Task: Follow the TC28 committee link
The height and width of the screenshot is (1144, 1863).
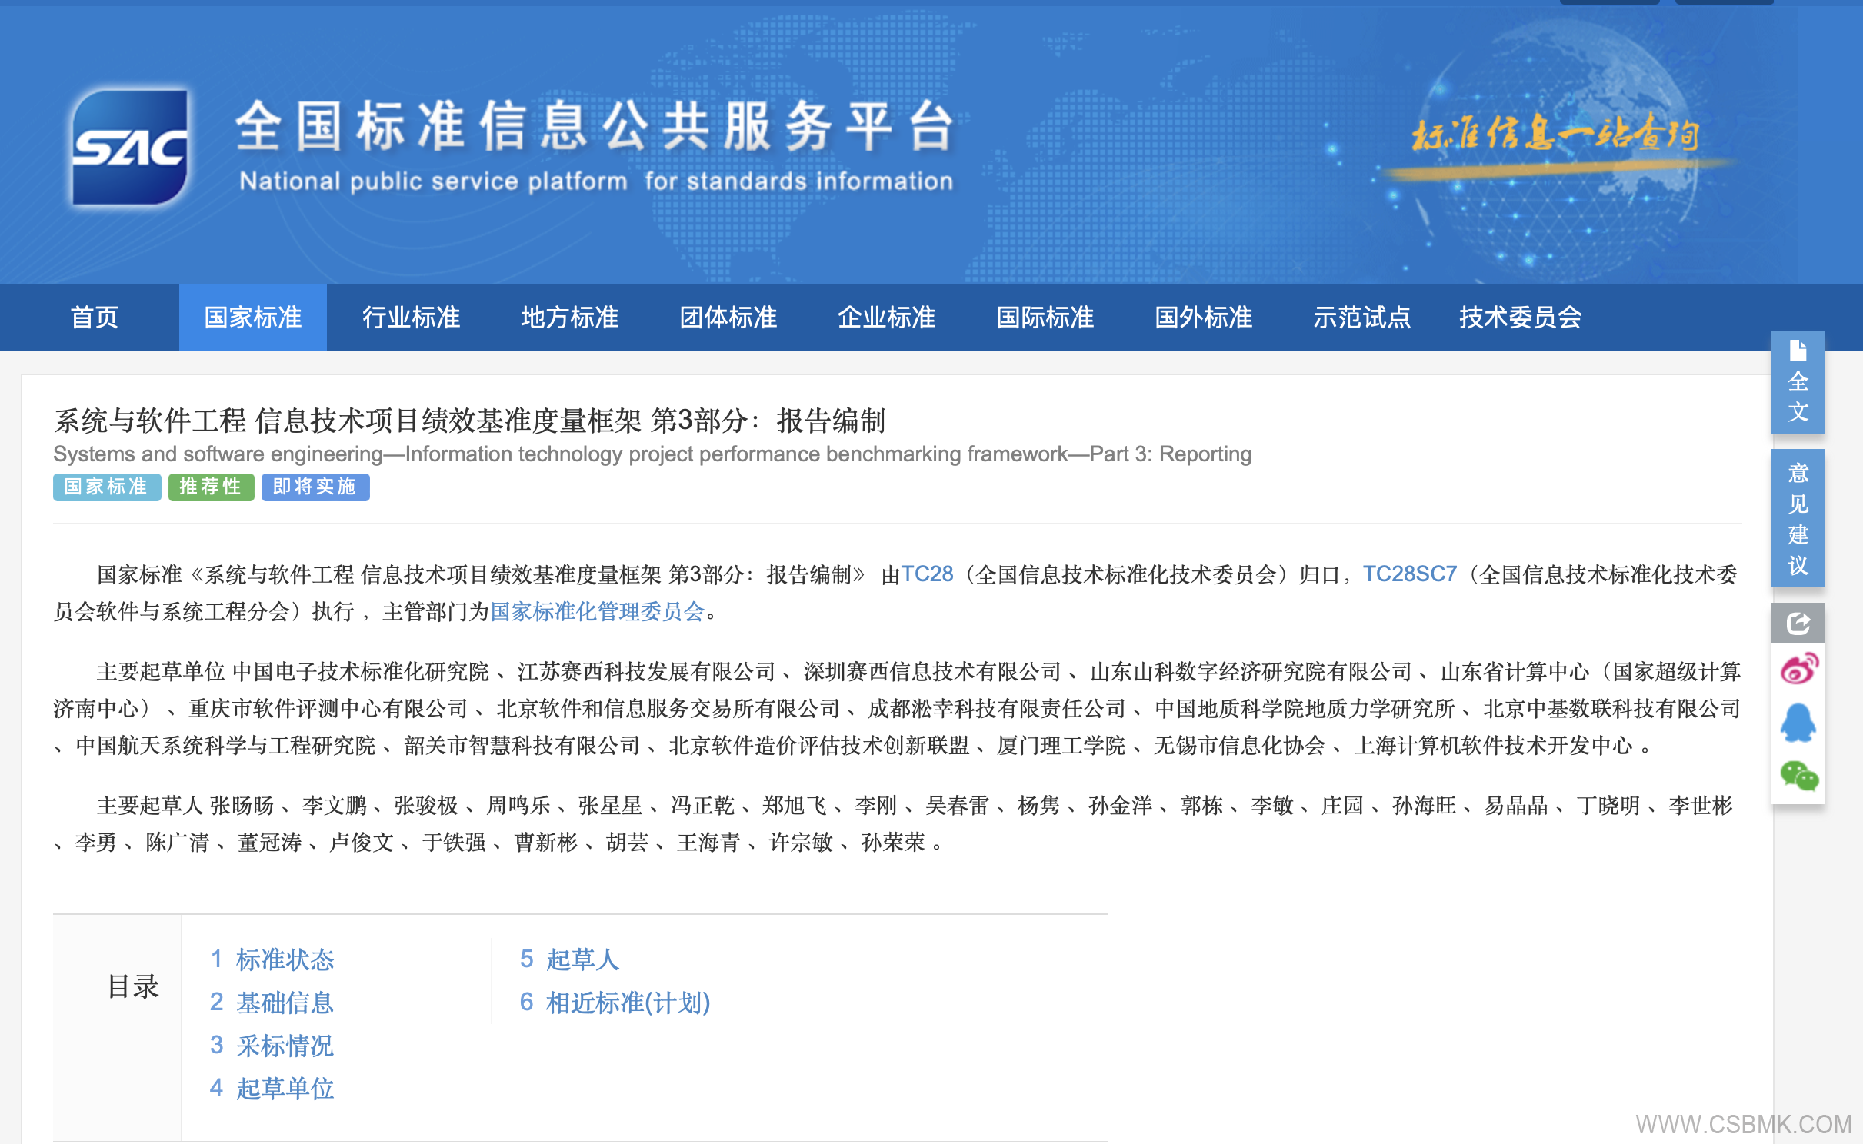Action: pyautogui.click(x=927, y=574)
